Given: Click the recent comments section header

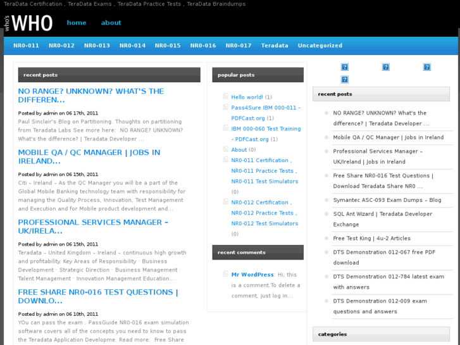Looking at the screenshot, I should click(258, 253).
